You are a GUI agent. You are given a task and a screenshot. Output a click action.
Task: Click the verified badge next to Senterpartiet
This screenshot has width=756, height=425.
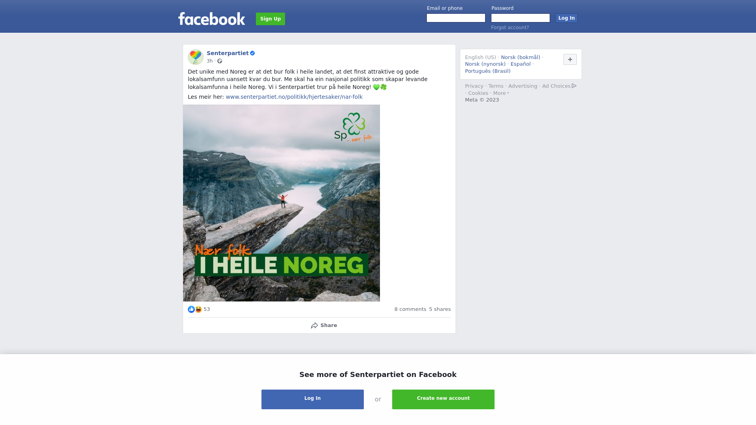click(252, 53)
